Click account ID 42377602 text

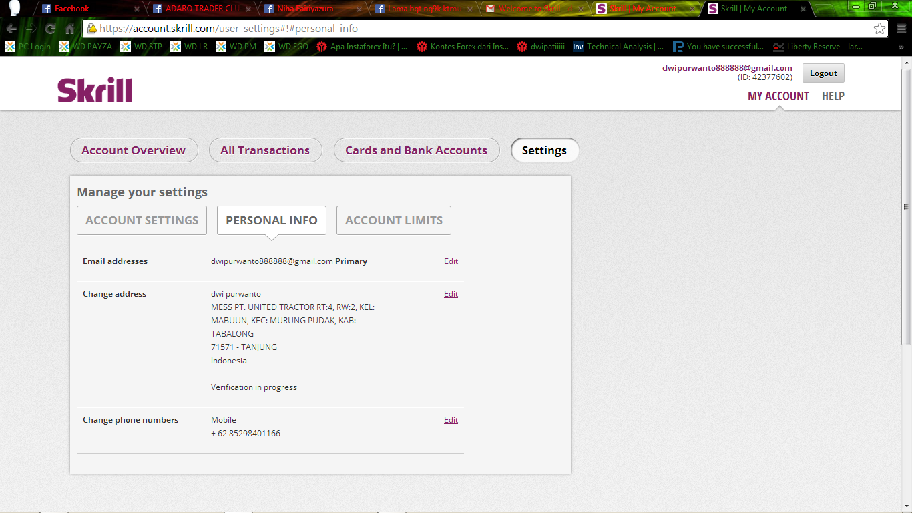click(765, 77)
